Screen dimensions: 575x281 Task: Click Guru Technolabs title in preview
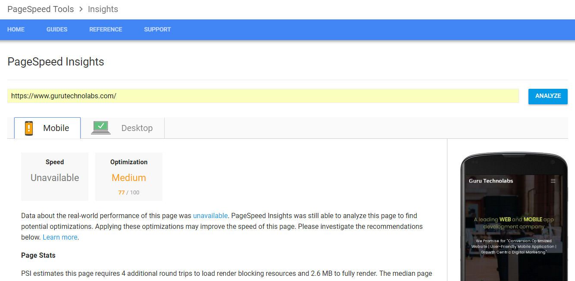coord(491,181)
